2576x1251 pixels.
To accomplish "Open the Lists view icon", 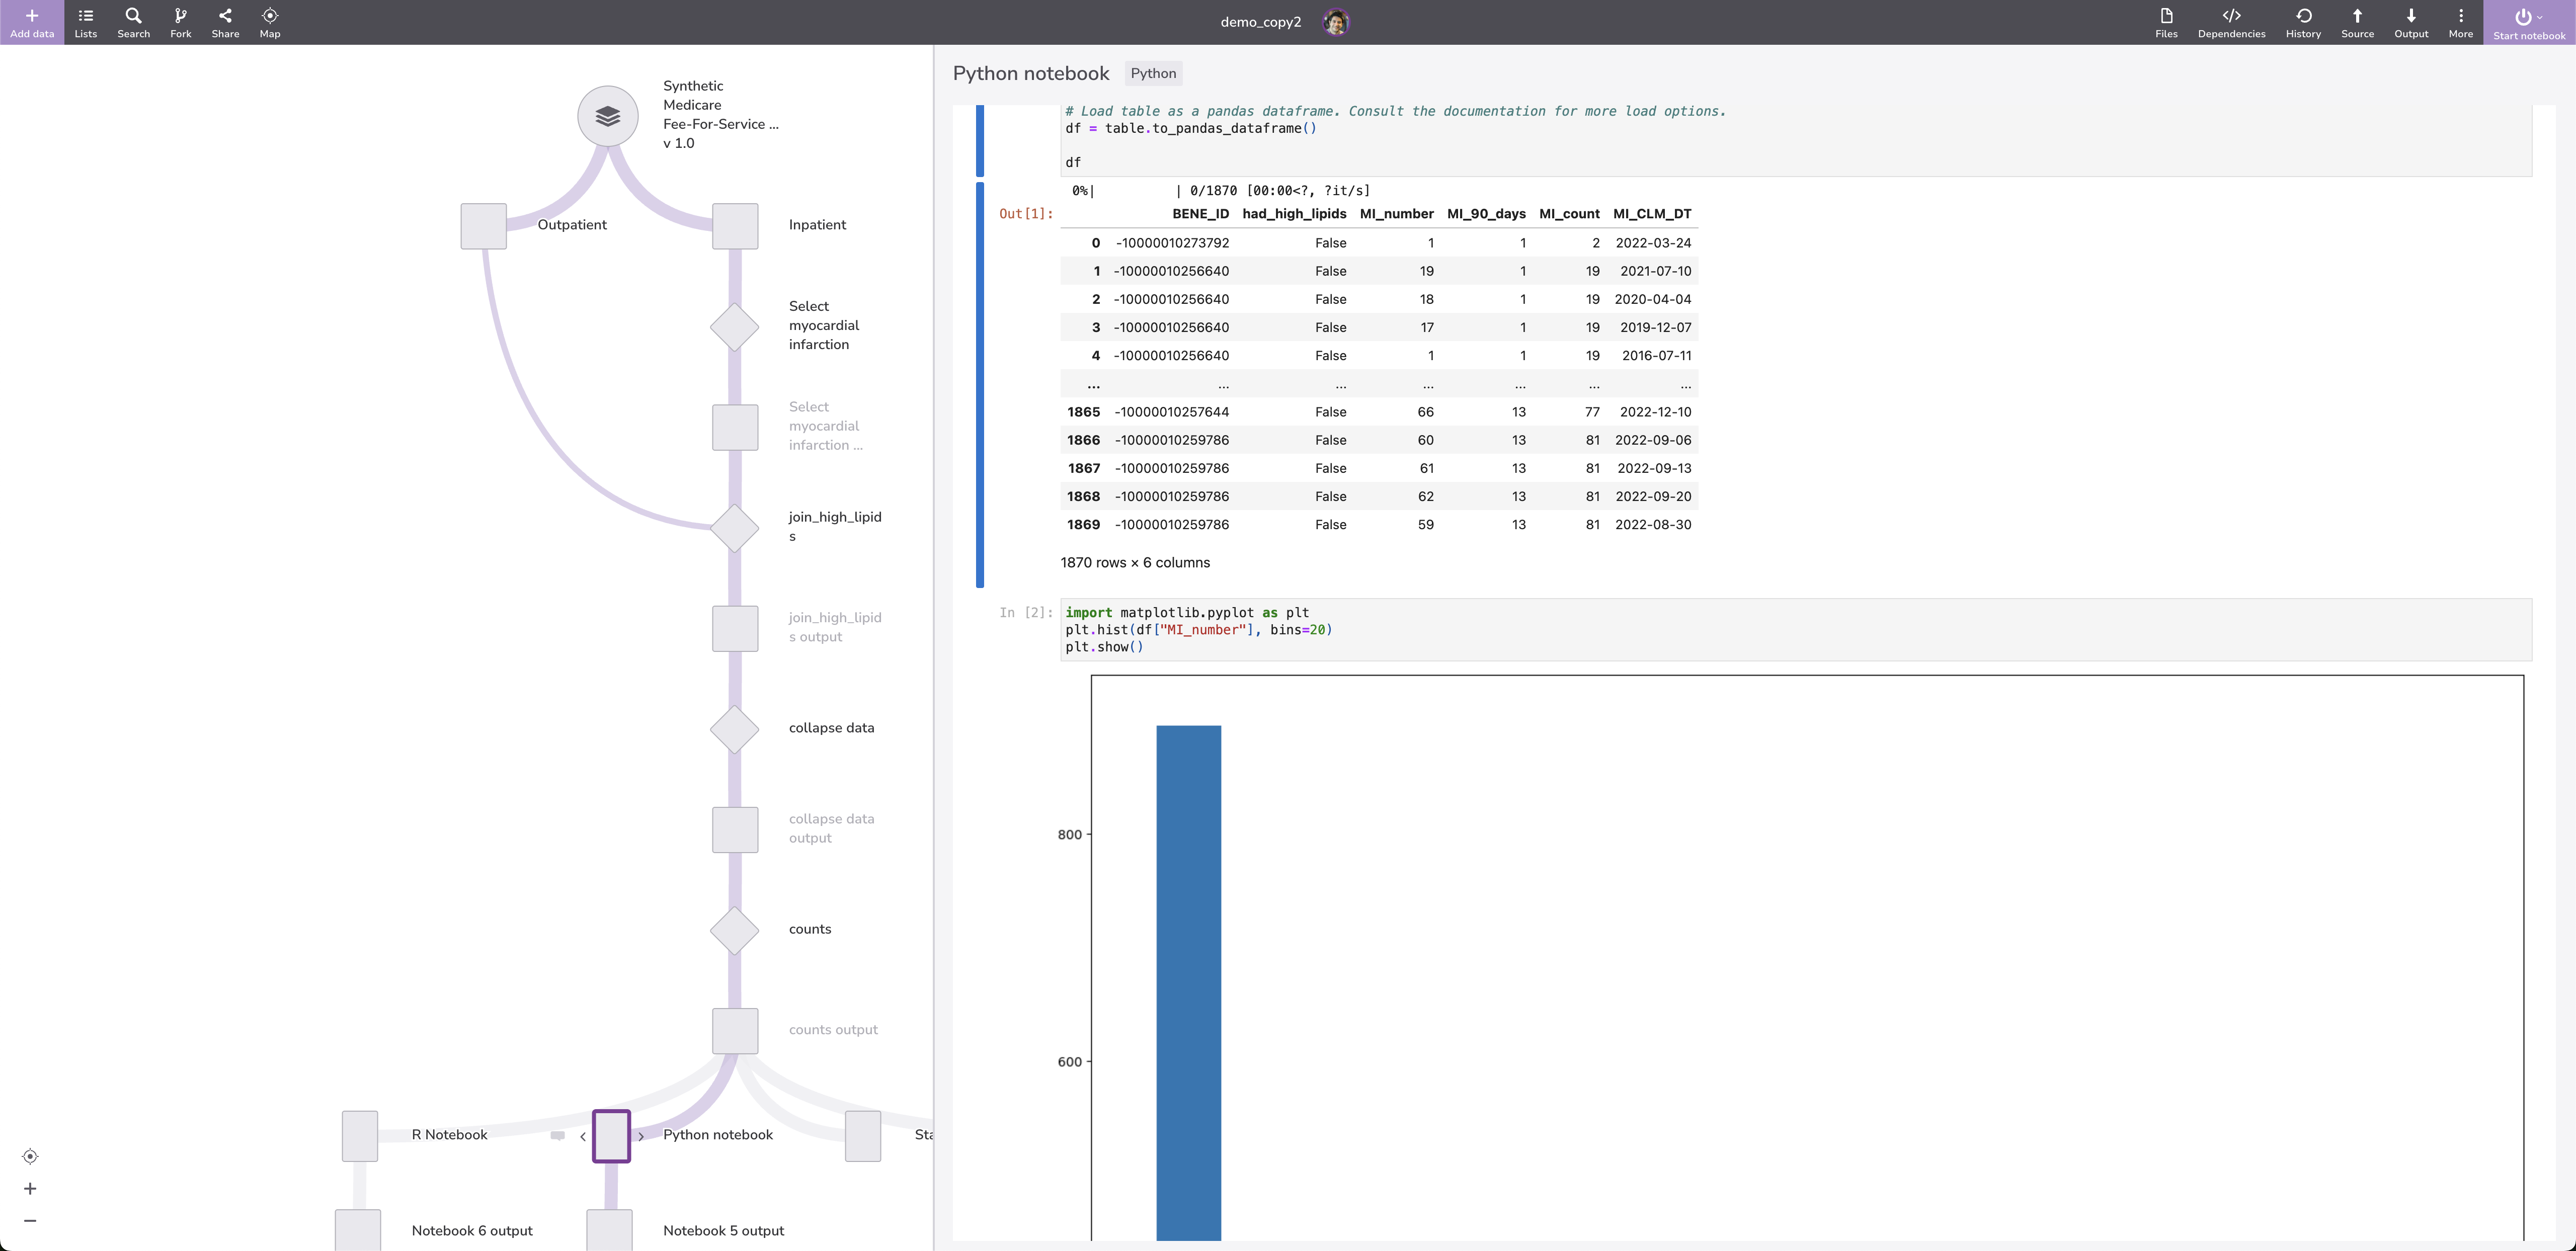I will pyautogui.click(x=85, y=16).
